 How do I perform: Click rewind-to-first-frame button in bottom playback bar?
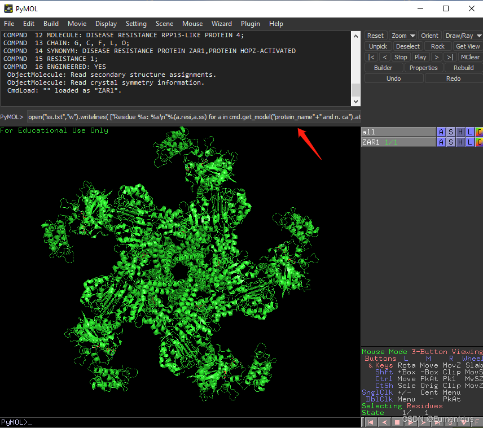[x=371, y=422]
